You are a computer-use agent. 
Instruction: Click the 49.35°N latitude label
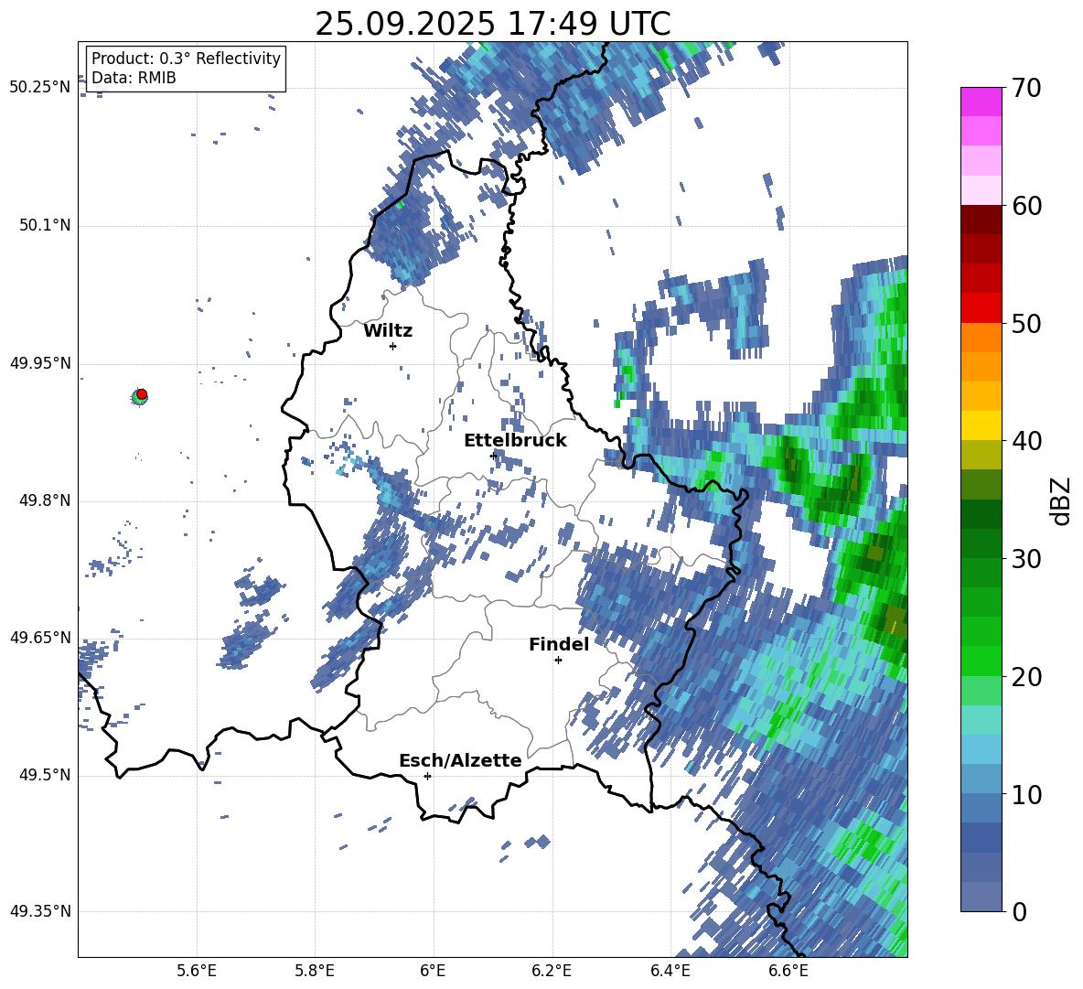40,911
